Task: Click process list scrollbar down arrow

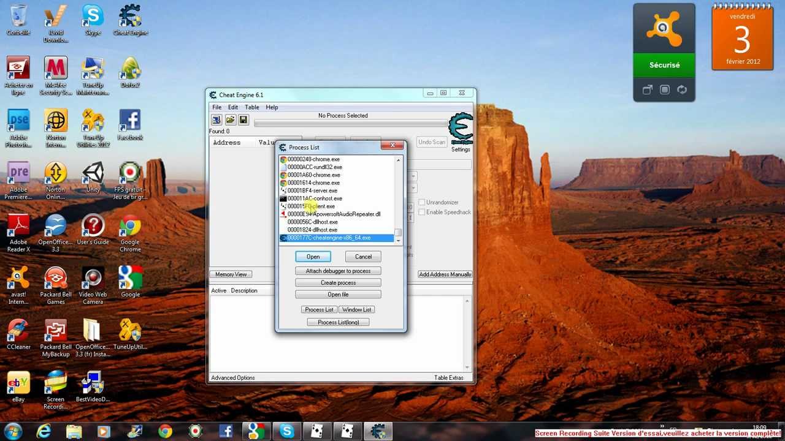Action: [398, 241]
